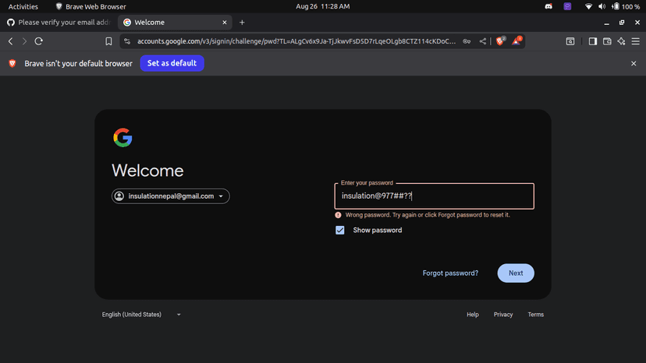Open the Brave hamburger main menu
Viewport: 646px width, 363px height.
tap(635, 41)
